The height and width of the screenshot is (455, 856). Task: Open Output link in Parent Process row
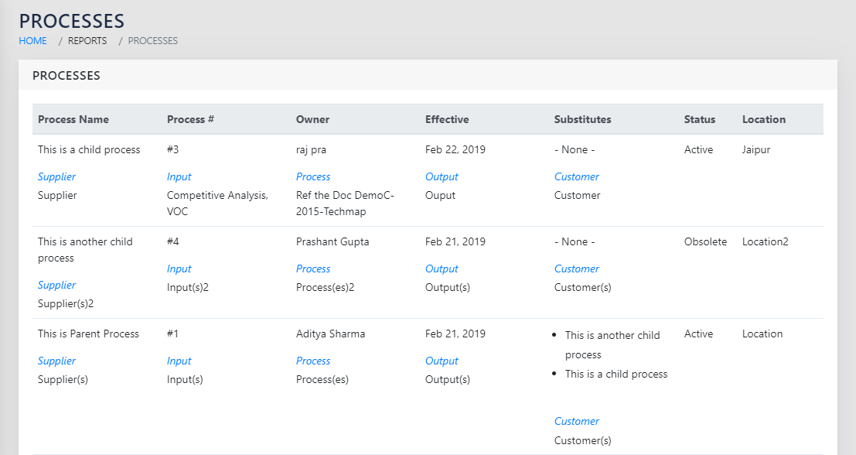[x=442, y=361]
